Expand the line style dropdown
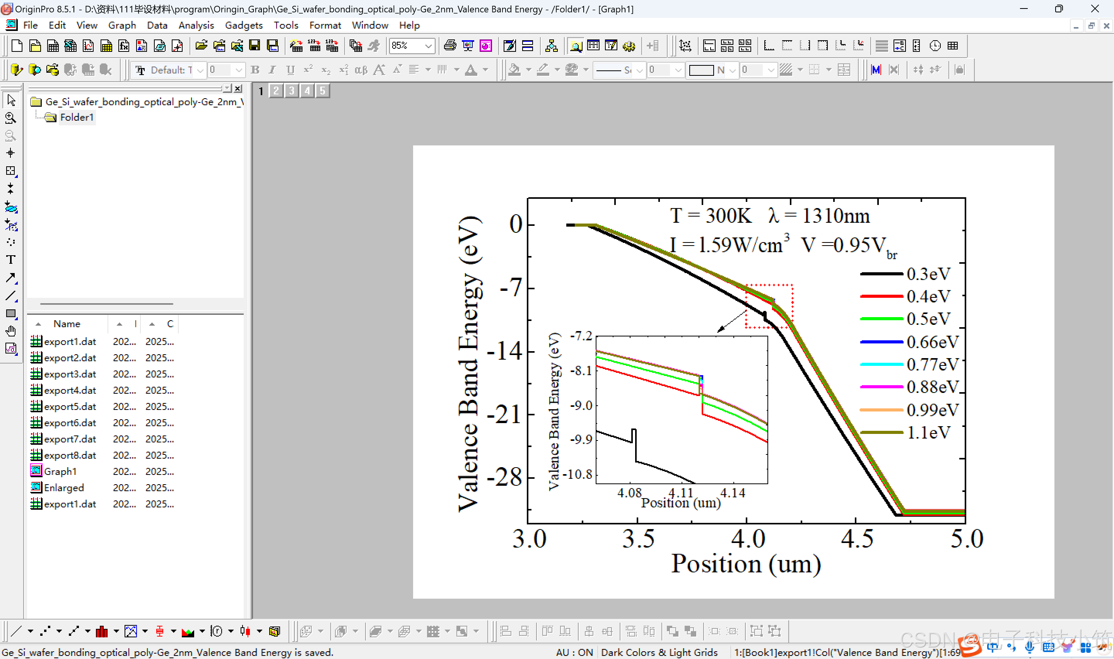Viewport: 1114px width, 659px height. [x=639, y=70]
